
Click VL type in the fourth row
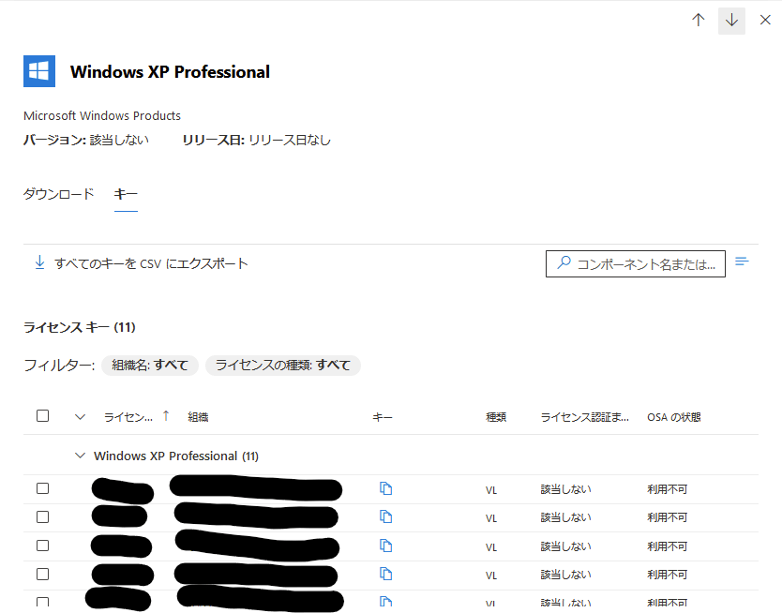(491, 576)
